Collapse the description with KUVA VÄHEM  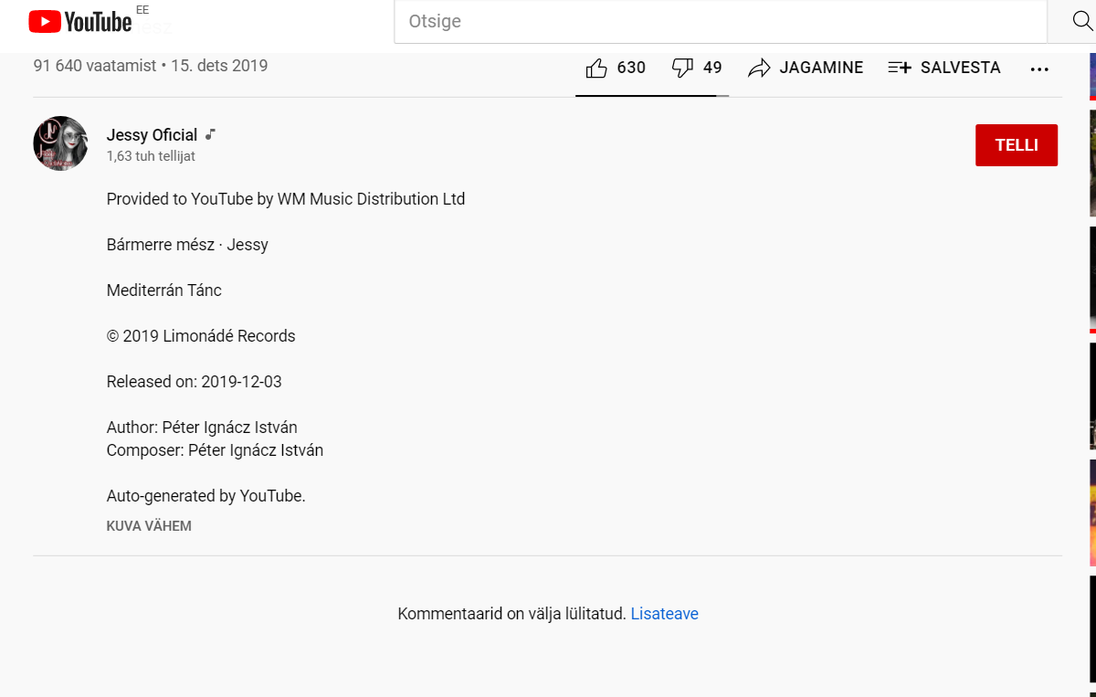coord(149,526)
